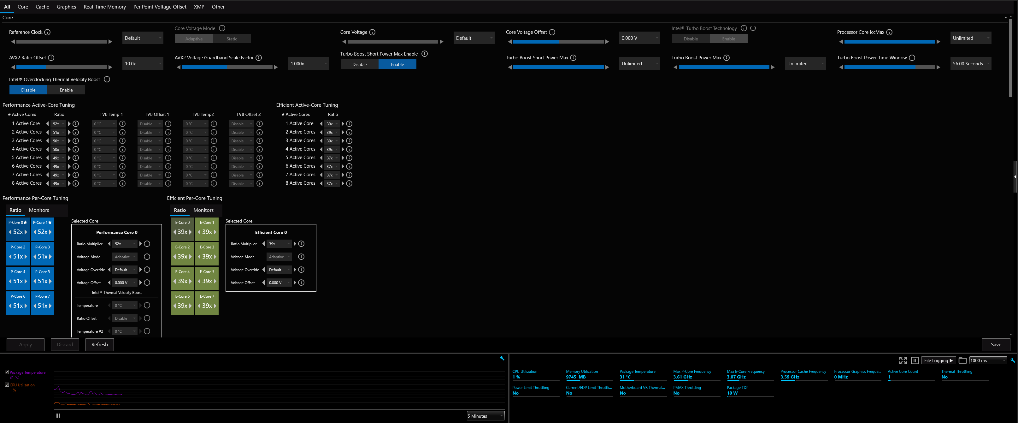Click the Processor Core IccMax info icon
The height and width of the screenshot is (423, 1018).
[889, 32]
